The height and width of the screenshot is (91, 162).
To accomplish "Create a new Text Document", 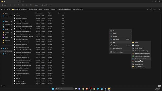I will pos(141,64).
